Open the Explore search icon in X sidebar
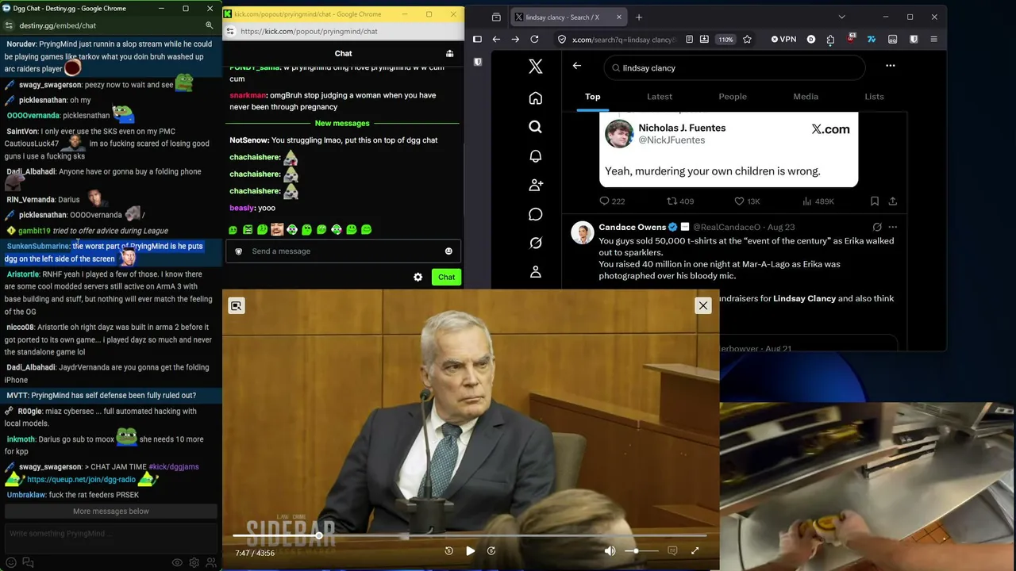 (536, 127)
